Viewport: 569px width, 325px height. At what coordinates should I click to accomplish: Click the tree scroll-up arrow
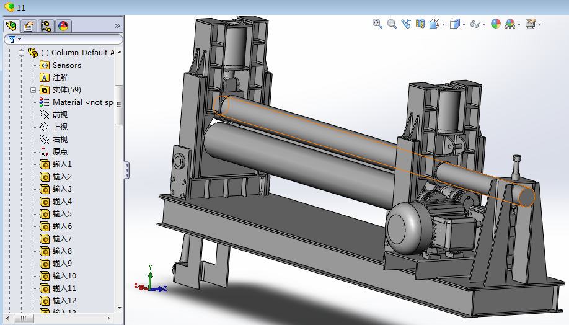coord(120,53)
